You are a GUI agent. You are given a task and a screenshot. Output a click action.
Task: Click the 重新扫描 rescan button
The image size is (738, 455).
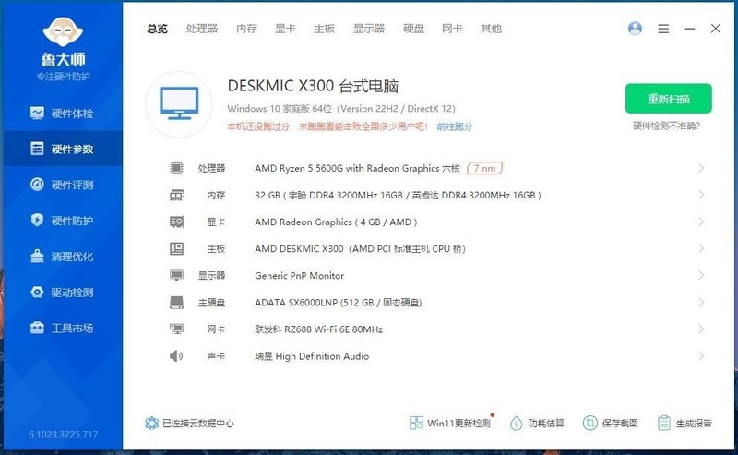tap(668, 99)
